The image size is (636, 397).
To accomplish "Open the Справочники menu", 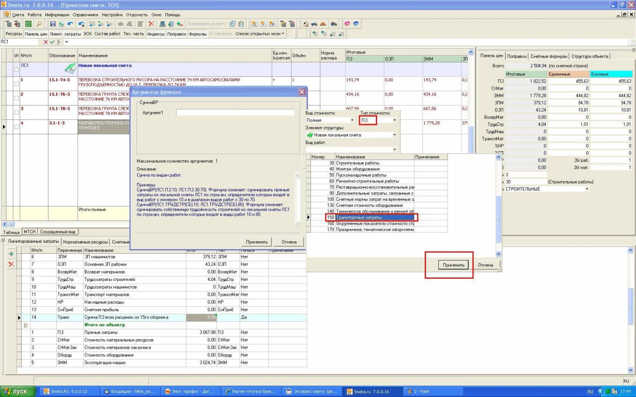I will pos(85,15).
